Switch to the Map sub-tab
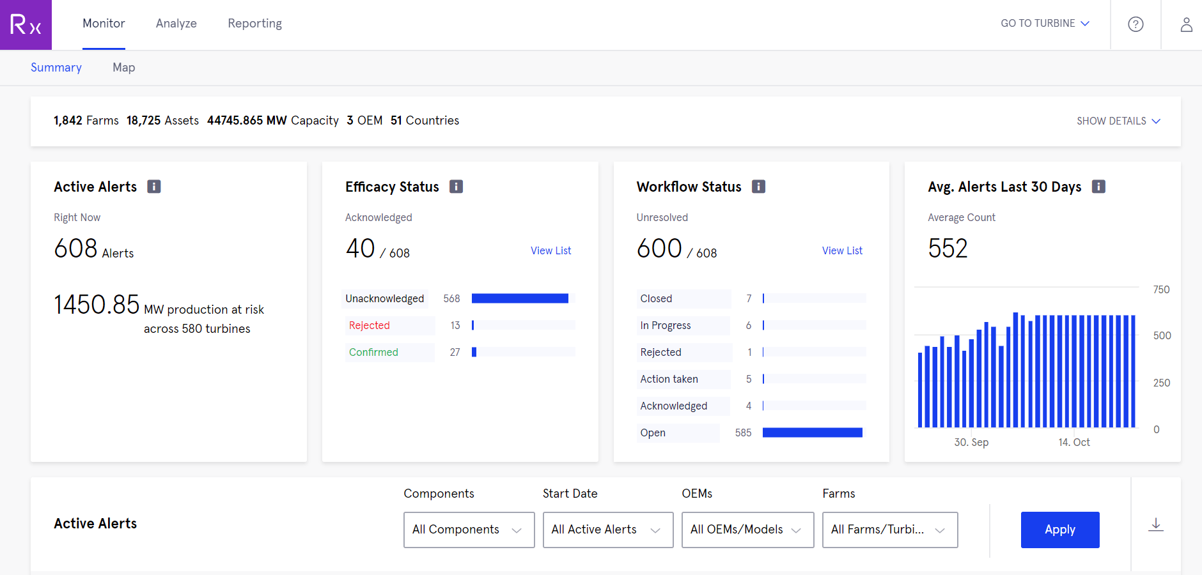The image size is (1202, 575). pos(124,67)
